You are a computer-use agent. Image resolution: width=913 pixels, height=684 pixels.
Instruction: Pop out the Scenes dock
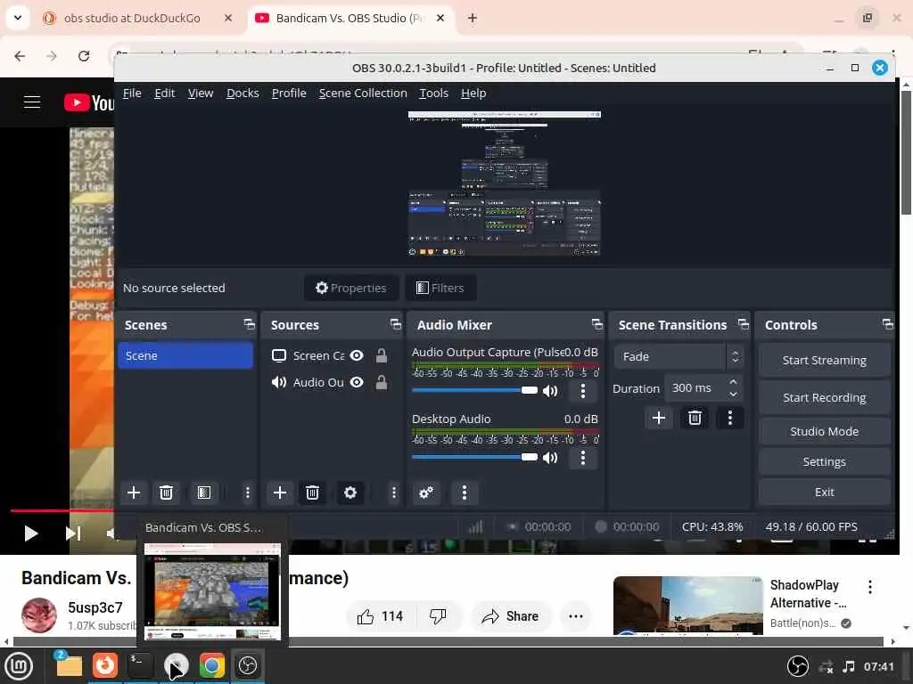click(250, 324)
